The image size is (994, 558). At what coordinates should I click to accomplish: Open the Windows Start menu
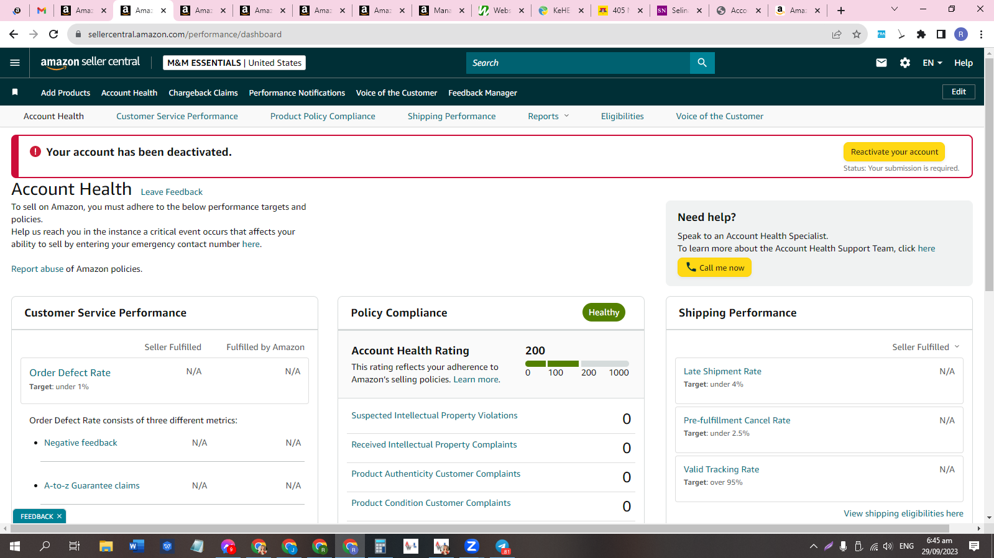pos(15,546)
